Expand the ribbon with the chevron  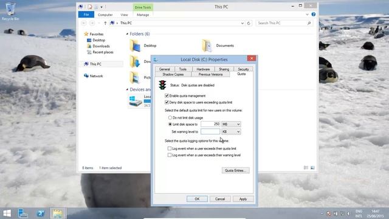click(307, 15)
